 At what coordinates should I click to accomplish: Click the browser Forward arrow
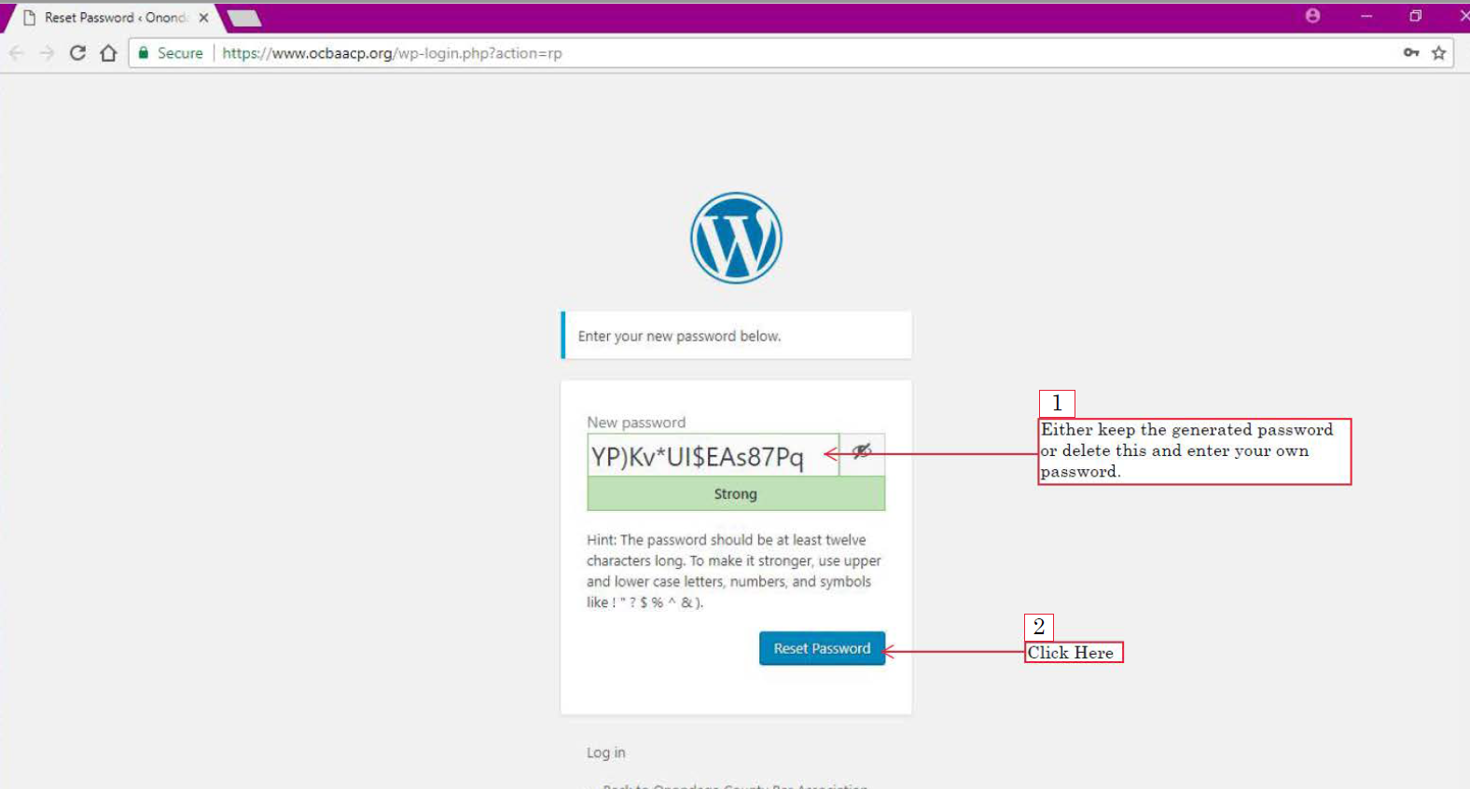[47, 53]
